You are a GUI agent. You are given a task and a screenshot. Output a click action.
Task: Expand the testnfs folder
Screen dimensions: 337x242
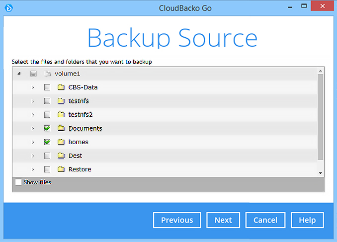tap(33, 101)
